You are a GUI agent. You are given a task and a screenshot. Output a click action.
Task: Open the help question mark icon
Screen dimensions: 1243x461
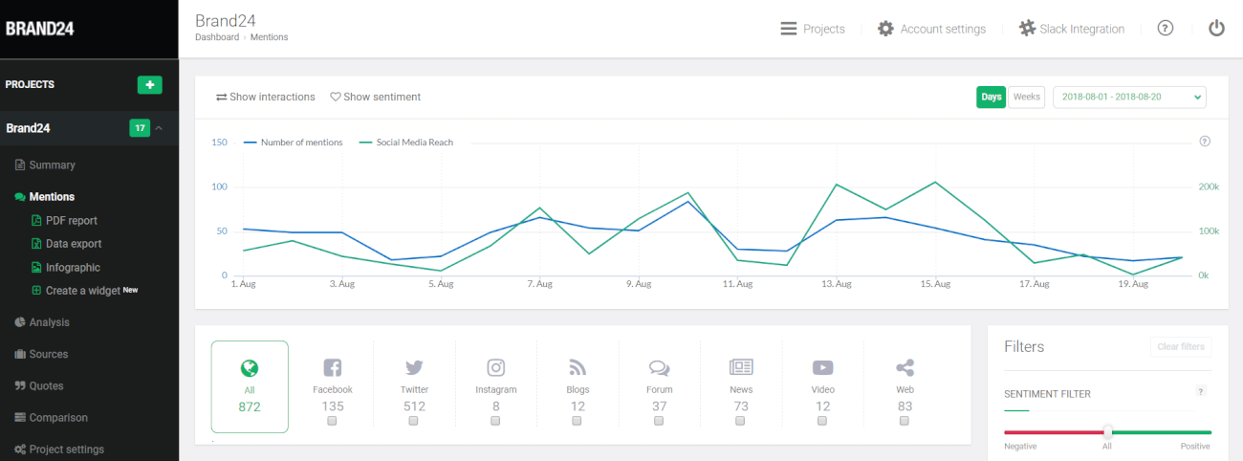click(1165, 29)
